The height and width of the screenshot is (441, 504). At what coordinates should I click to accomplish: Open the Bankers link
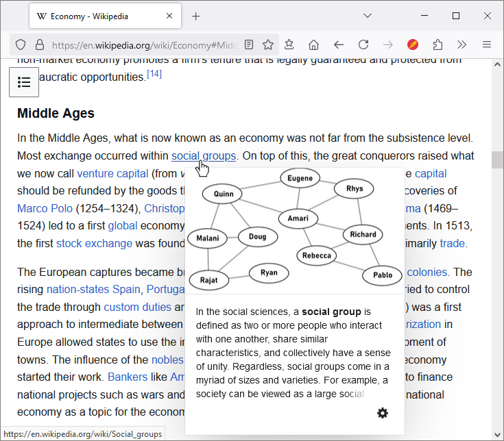(128, 377)
